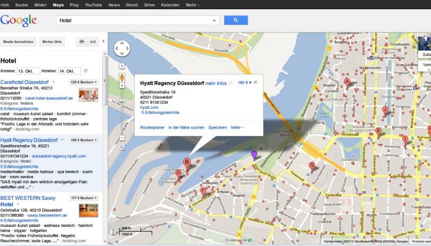Open Gmail in the top bar
Screen dimensions: 431x246
pyautogui.click(x=132, y=5)
